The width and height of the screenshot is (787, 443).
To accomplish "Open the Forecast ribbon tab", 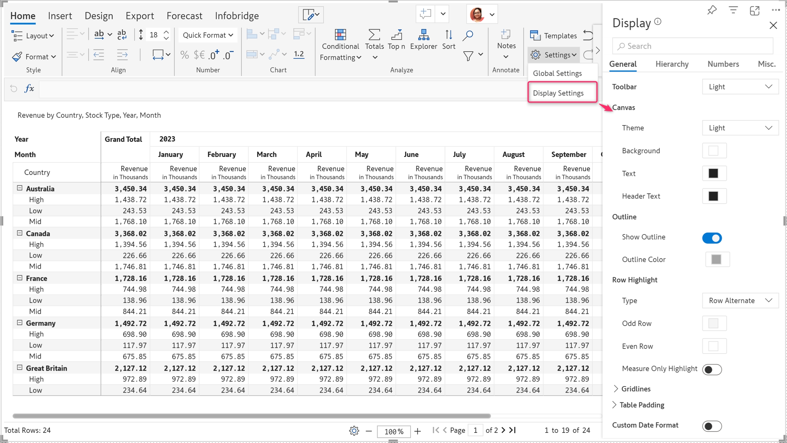I will (184, 16).
